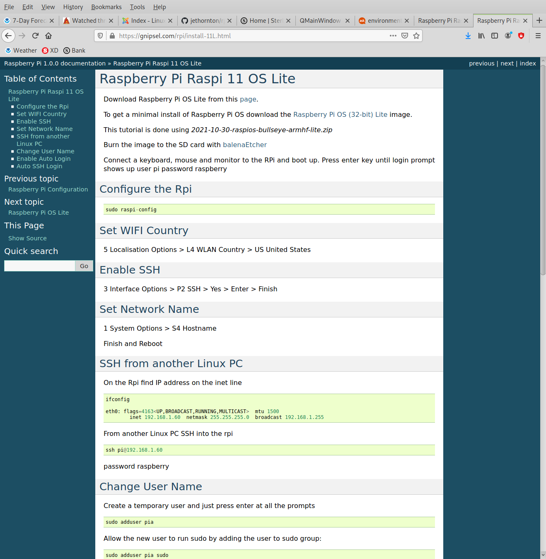Open the browser home page icon
Image resolution: width=546 pixels, height=559 pixels.
48,36
